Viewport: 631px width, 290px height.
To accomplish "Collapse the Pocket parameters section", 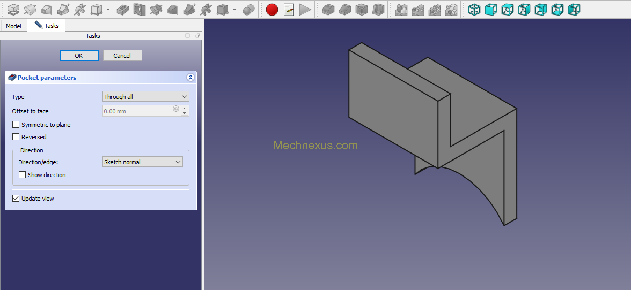I will 191,78.
